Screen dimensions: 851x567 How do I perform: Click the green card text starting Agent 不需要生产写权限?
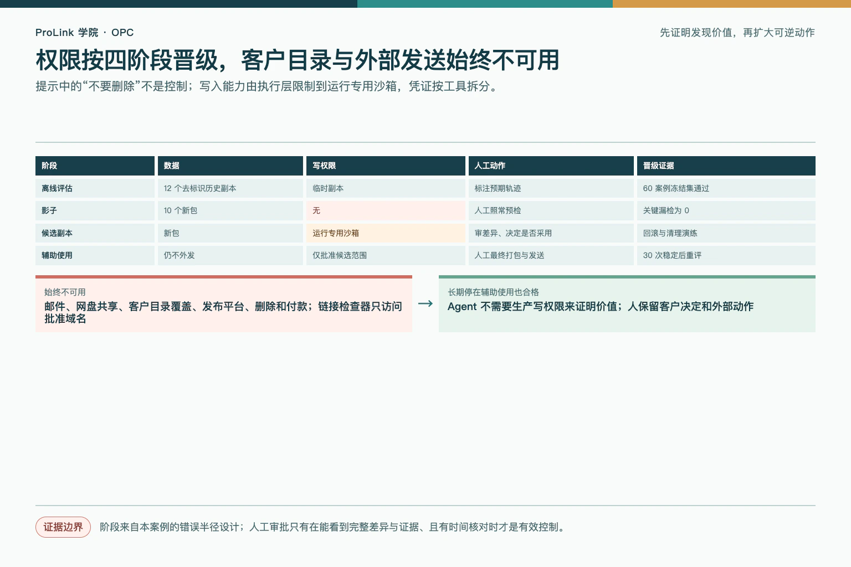point(601,307)
